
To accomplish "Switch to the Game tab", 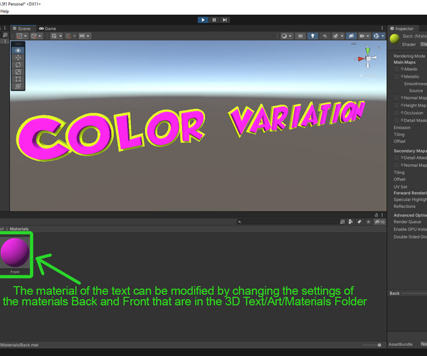I will 48,28.
